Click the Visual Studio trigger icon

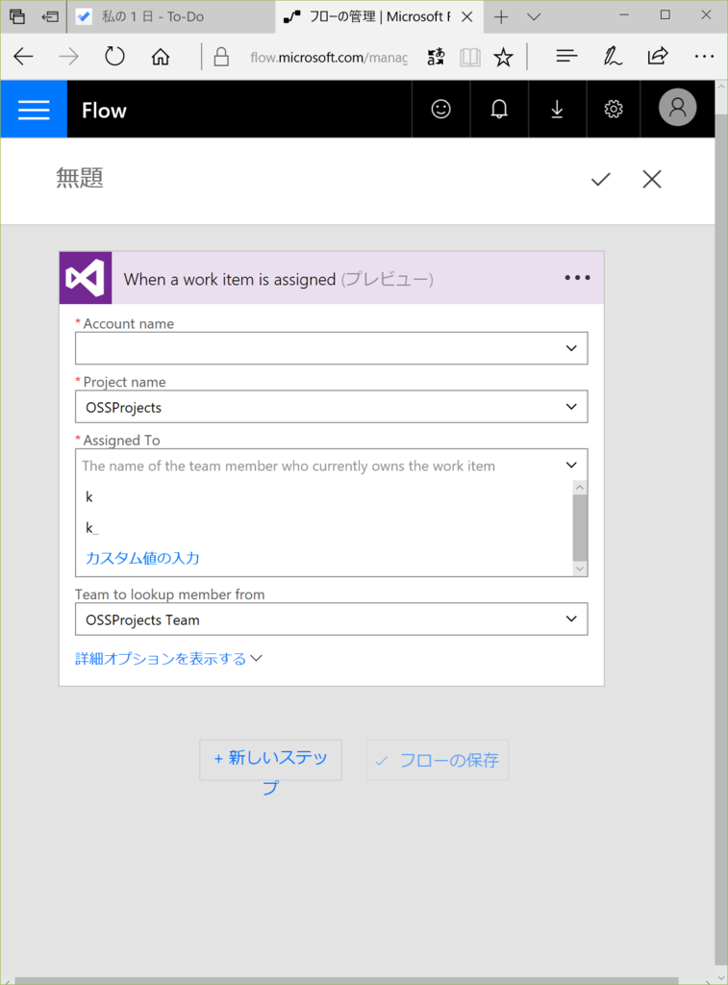click(x=86, y=278)
